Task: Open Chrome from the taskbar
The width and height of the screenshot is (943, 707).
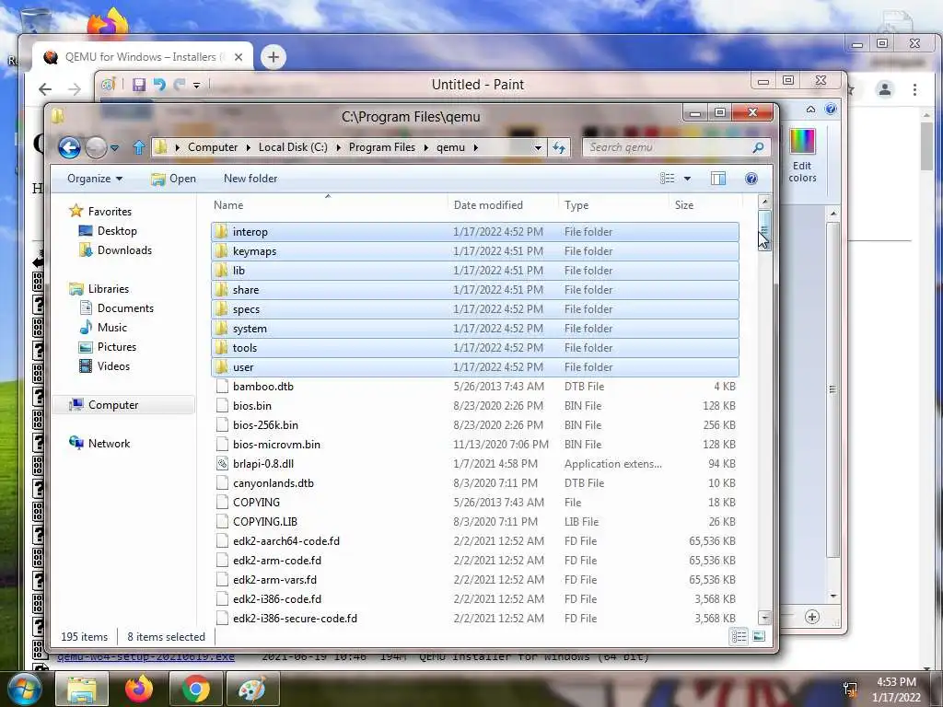Action: pos(196,689)
